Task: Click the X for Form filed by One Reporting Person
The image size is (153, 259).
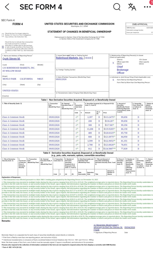Action: (113, 80)
